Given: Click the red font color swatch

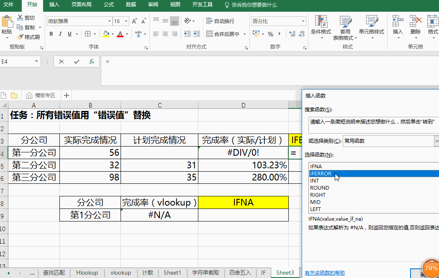Looking at the screenshot, I should tap(120, 34).
